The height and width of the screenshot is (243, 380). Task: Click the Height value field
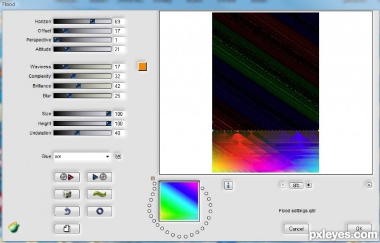[119, 123]
